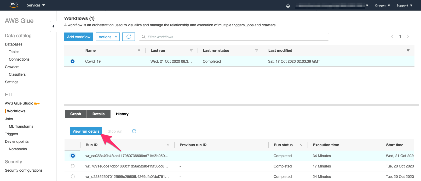This screenshot has height=181, width=421.
Task: Click run ID wr_d22852507012f699c29609b4269dfa0fdcf791
Action: [x=127, y=177]
